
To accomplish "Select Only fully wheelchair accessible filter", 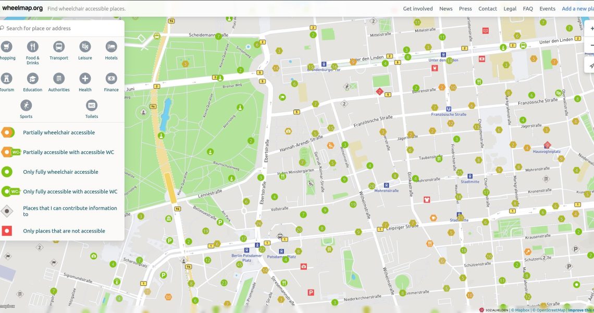I will coord(60,172).
